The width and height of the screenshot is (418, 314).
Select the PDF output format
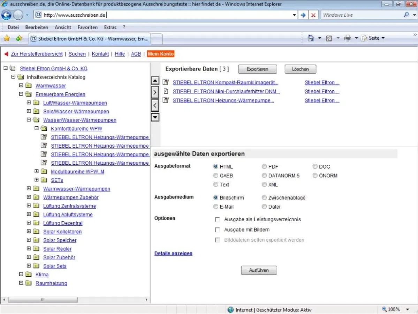pos(264,167)
